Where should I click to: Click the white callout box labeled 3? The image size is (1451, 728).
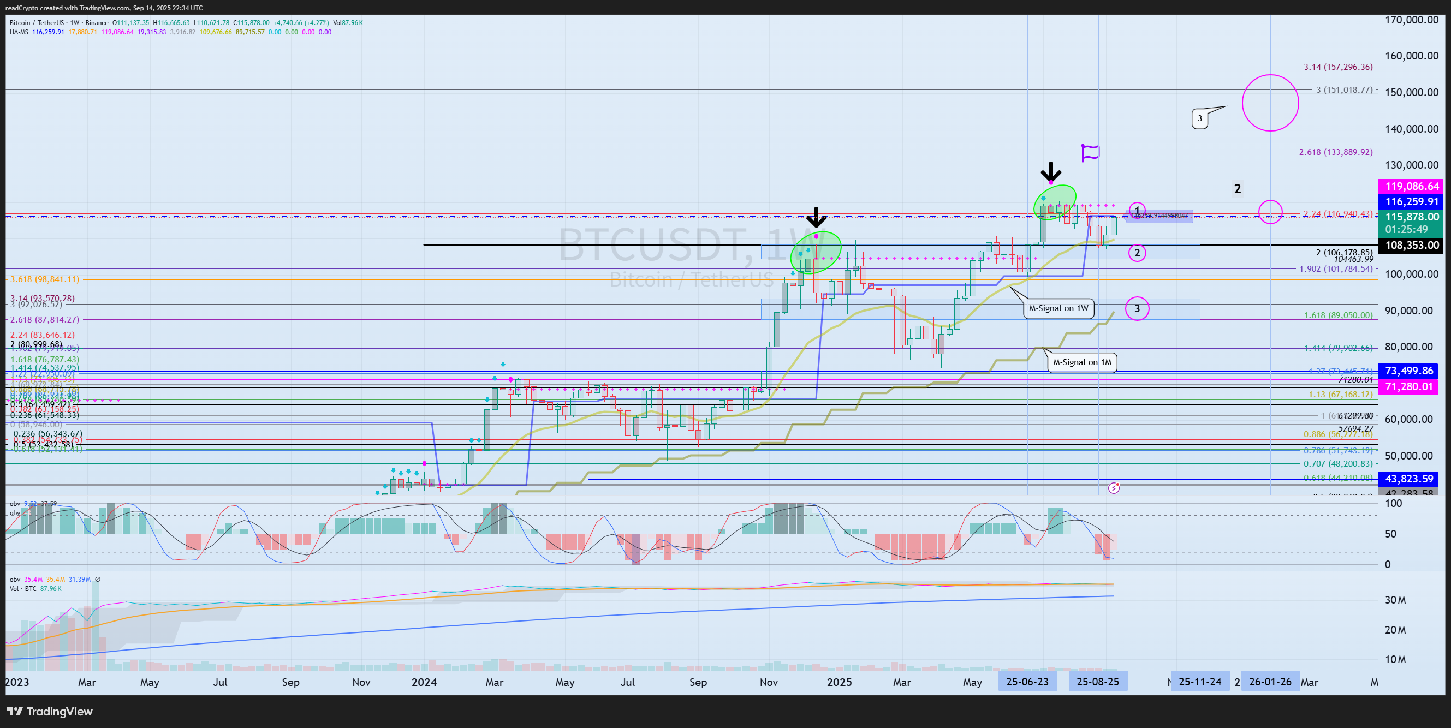tap(1200, 118)
